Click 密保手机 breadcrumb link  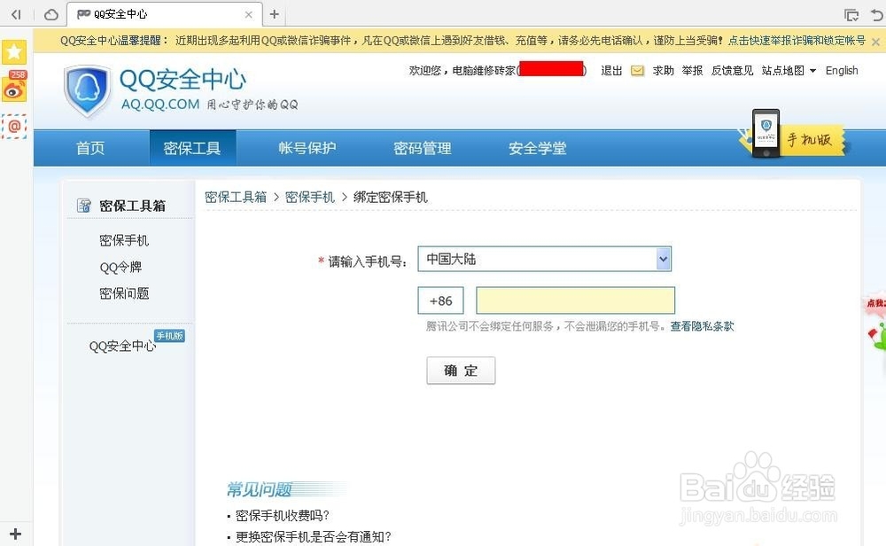[x=309, y=198]
